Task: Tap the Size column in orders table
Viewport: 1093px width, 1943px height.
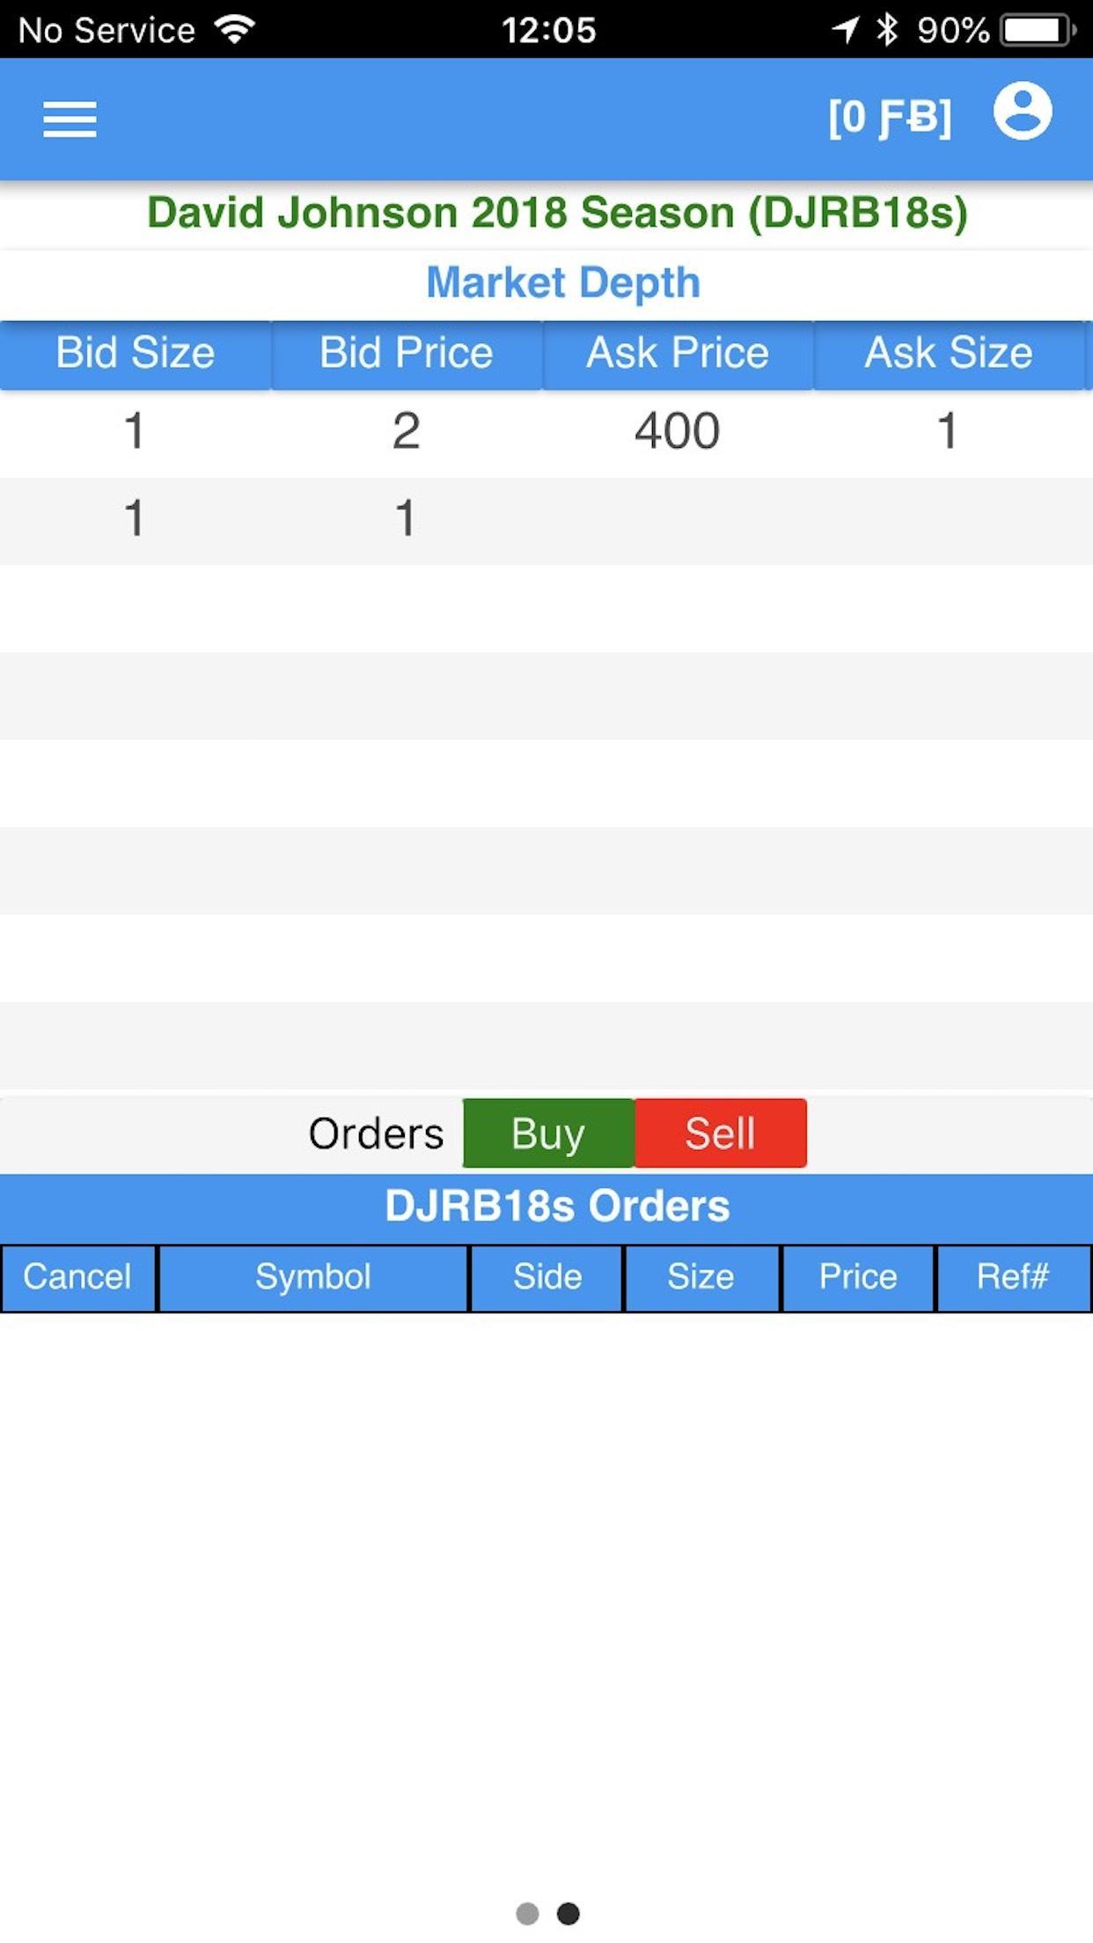Action: pyautogui.click(x=701, y=1277)
